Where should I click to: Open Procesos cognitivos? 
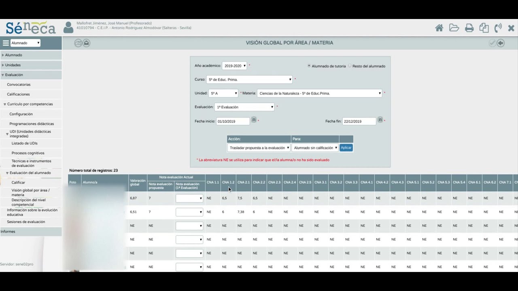click(28, 153)
